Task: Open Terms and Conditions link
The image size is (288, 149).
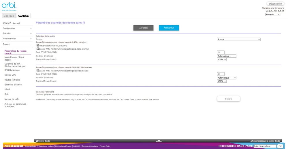Action: 90,146
